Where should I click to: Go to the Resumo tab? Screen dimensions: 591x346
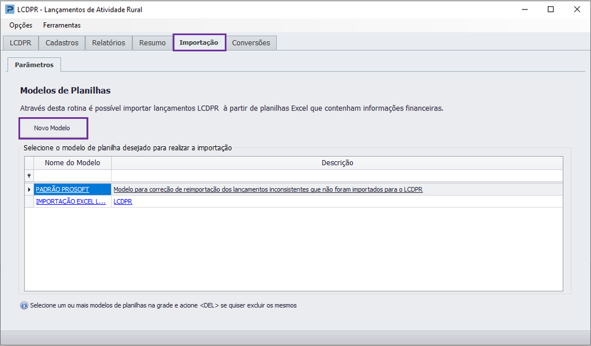152,43
